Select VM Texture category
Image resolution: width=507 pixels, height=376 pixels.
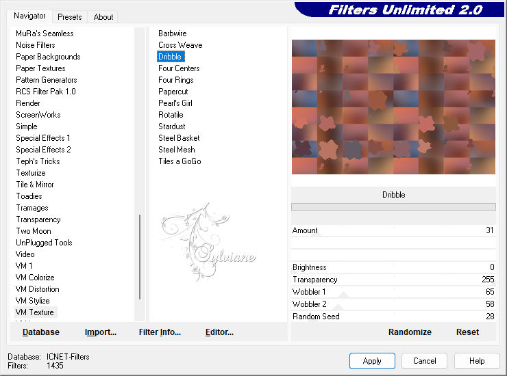click(34, 312)
